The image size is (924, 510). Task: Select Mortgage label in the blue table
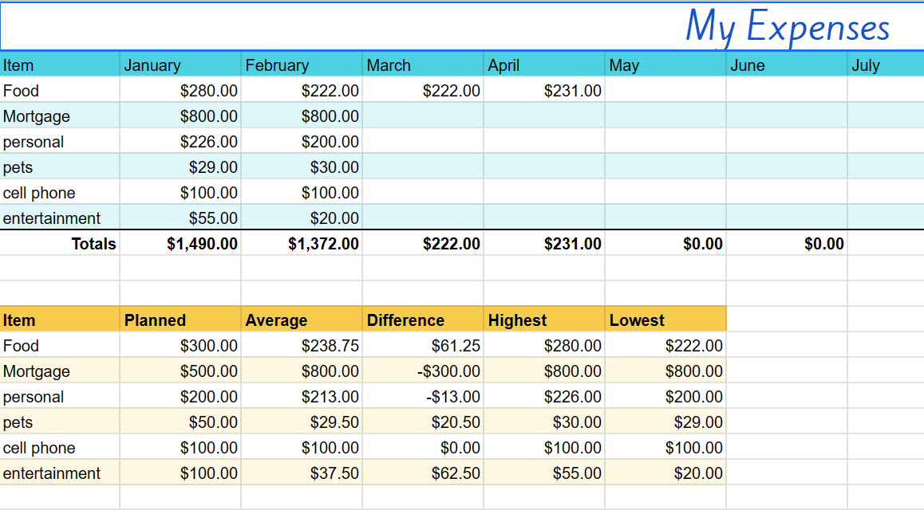[x=60, y=116]
